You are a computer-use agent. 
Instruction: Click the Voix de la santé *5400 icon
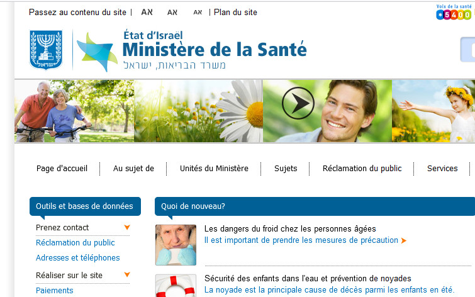[454, 12]
